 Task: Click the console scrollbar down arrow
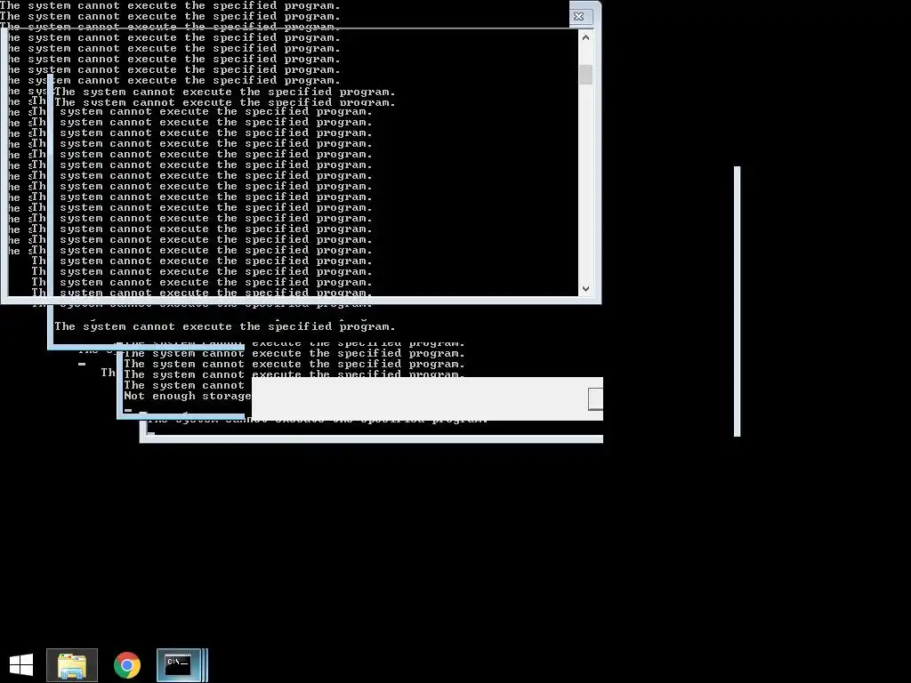click(x=585, y=289)
